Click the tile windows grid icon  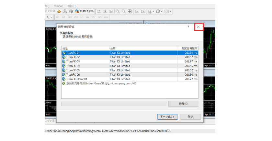130,11
